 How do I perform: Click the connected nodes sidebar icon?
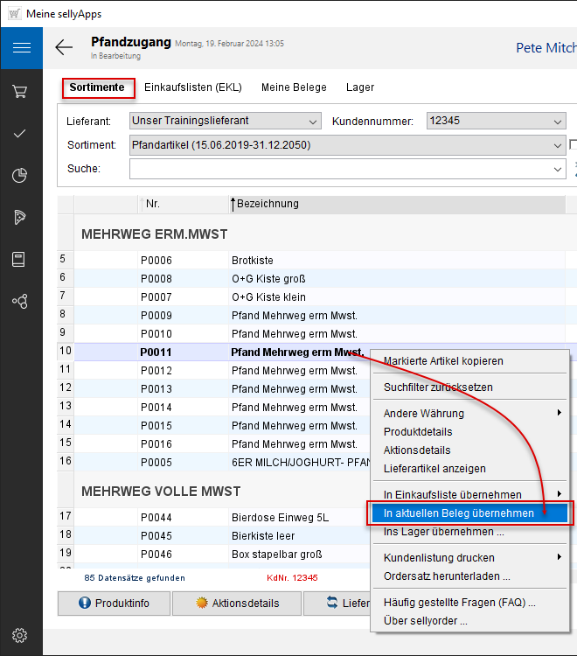[x=21, y=301]
